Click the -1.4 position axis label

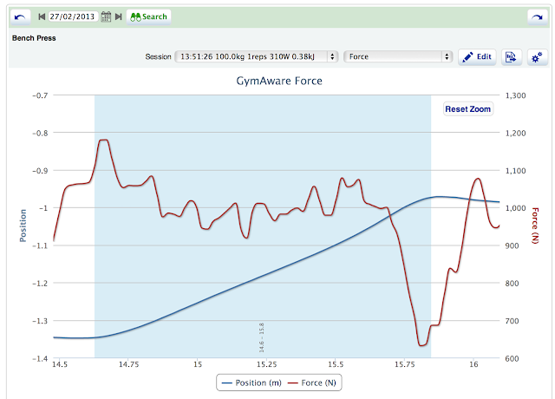tap(40, 359)
